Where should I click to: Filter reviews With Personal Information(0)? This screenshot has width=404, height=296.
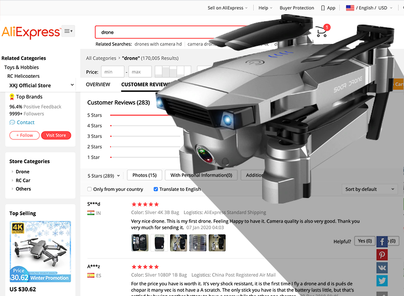point(201,175)
